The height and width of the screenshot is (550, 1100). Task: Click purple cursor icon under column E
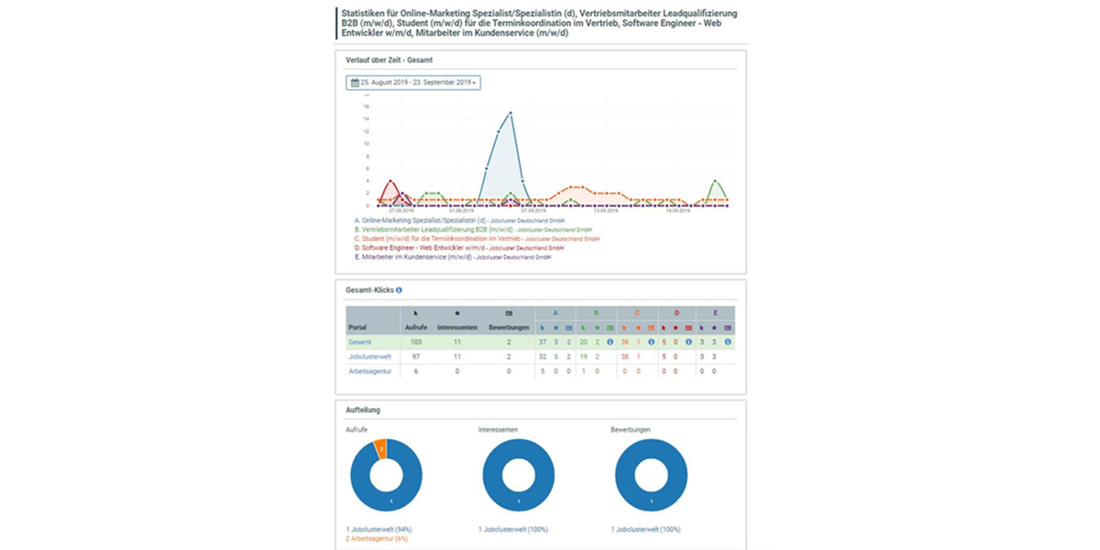tap(701, 327)
